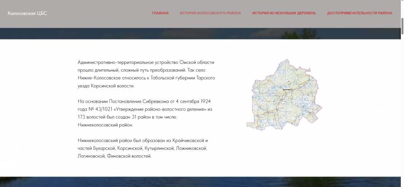Go to ИСТОРИЯ ИСЧЕЗНУВШИХ ДЕРЕВЕНЬ
This screenshot has width=404, height=187.
coord(284,13)
